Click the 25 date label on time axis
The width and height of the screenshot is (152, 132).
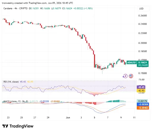[21, 117]
